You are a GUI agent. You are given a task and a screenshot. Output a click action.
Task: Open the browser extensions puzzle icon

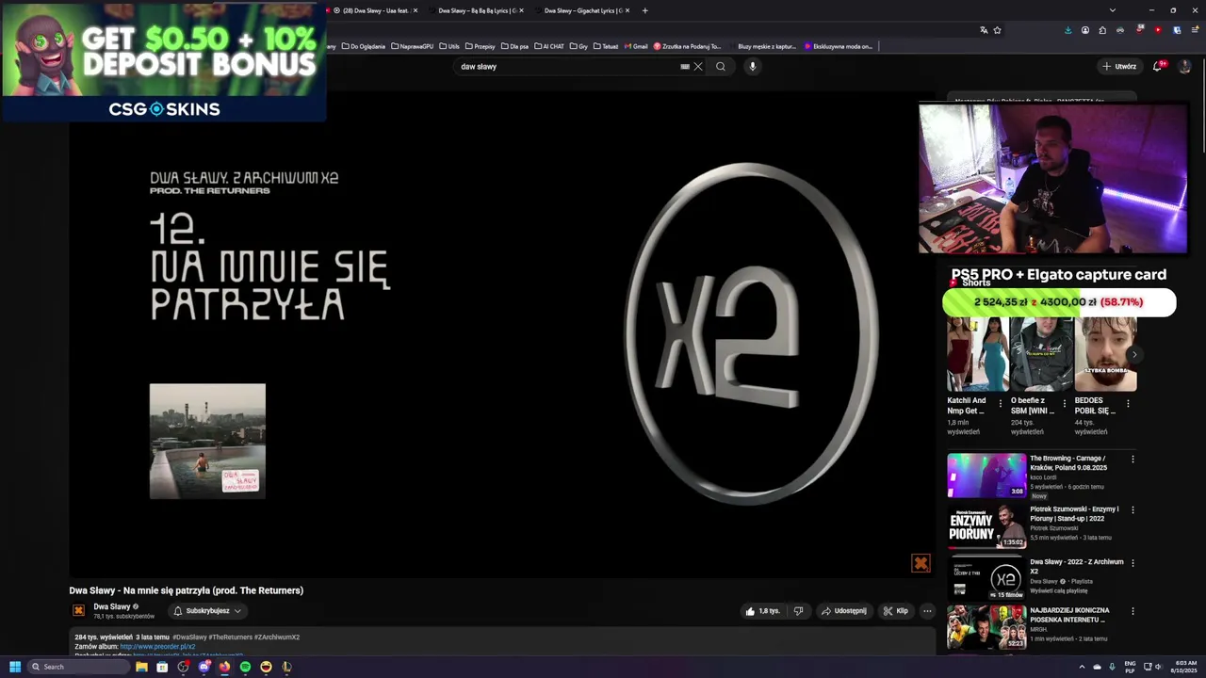(1102, 30)
